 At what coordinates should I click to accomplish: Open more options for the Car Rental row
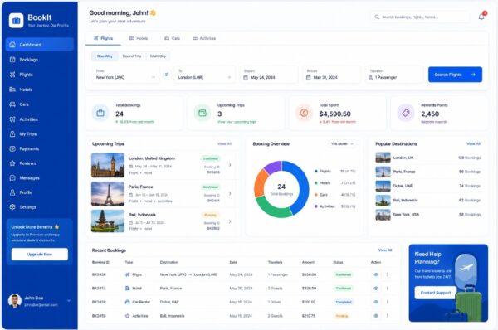387,302
